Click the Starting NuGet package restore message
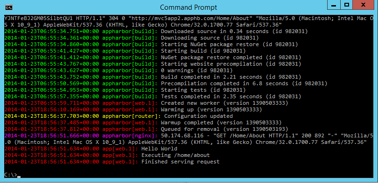Image resolution: width=378 pixels, height=183 pixels. tap(229, 44)
